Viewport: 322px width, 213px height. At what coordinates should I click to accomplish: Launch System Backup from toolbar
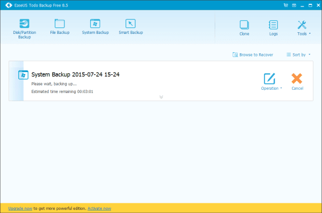point(95,26)
